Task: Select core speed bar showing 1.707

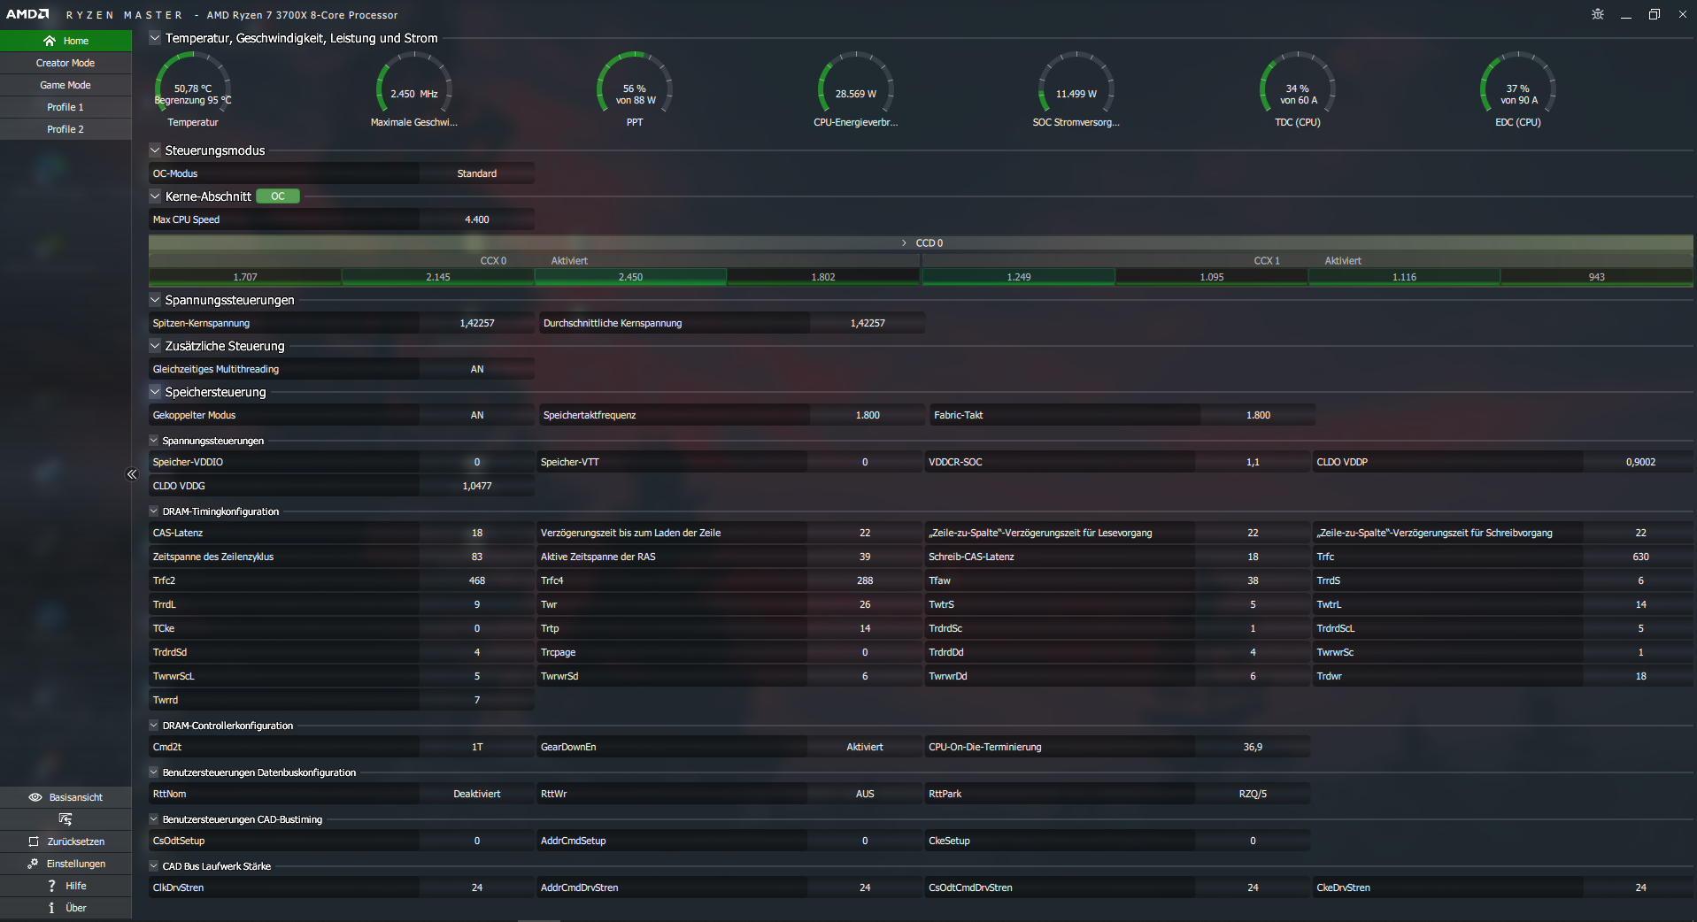Action: coord(245,277)
